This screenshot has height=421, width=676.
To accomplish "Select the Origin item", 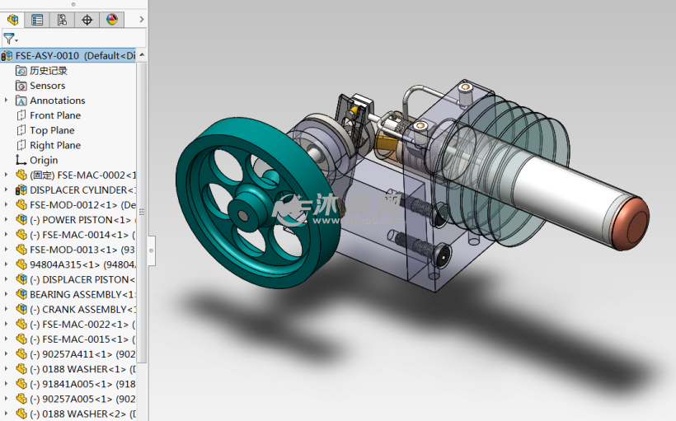I will pyautogui.click(x=44, y=161).
